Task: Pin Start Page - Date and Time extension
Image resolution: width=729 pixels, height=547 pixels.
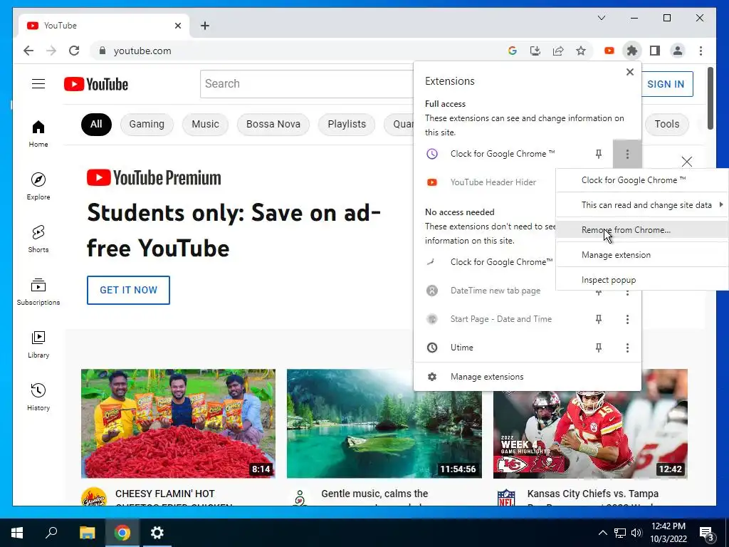Action: (599, 319)
